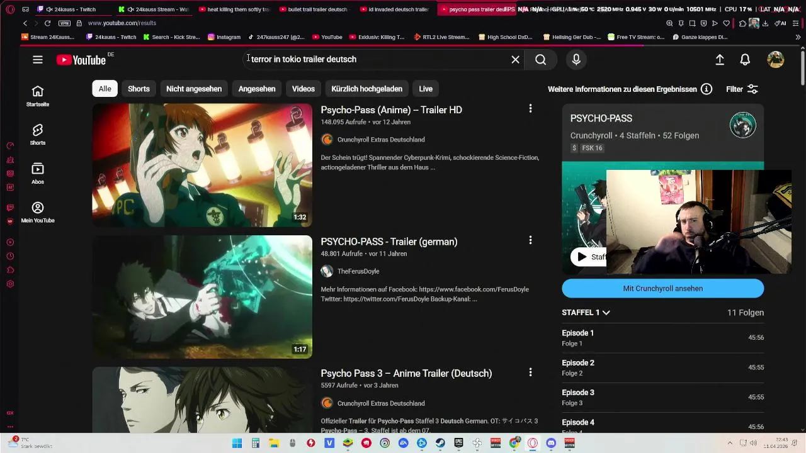Clear the search query with the X
Viewport: 806px width, 453px height.
515,59
